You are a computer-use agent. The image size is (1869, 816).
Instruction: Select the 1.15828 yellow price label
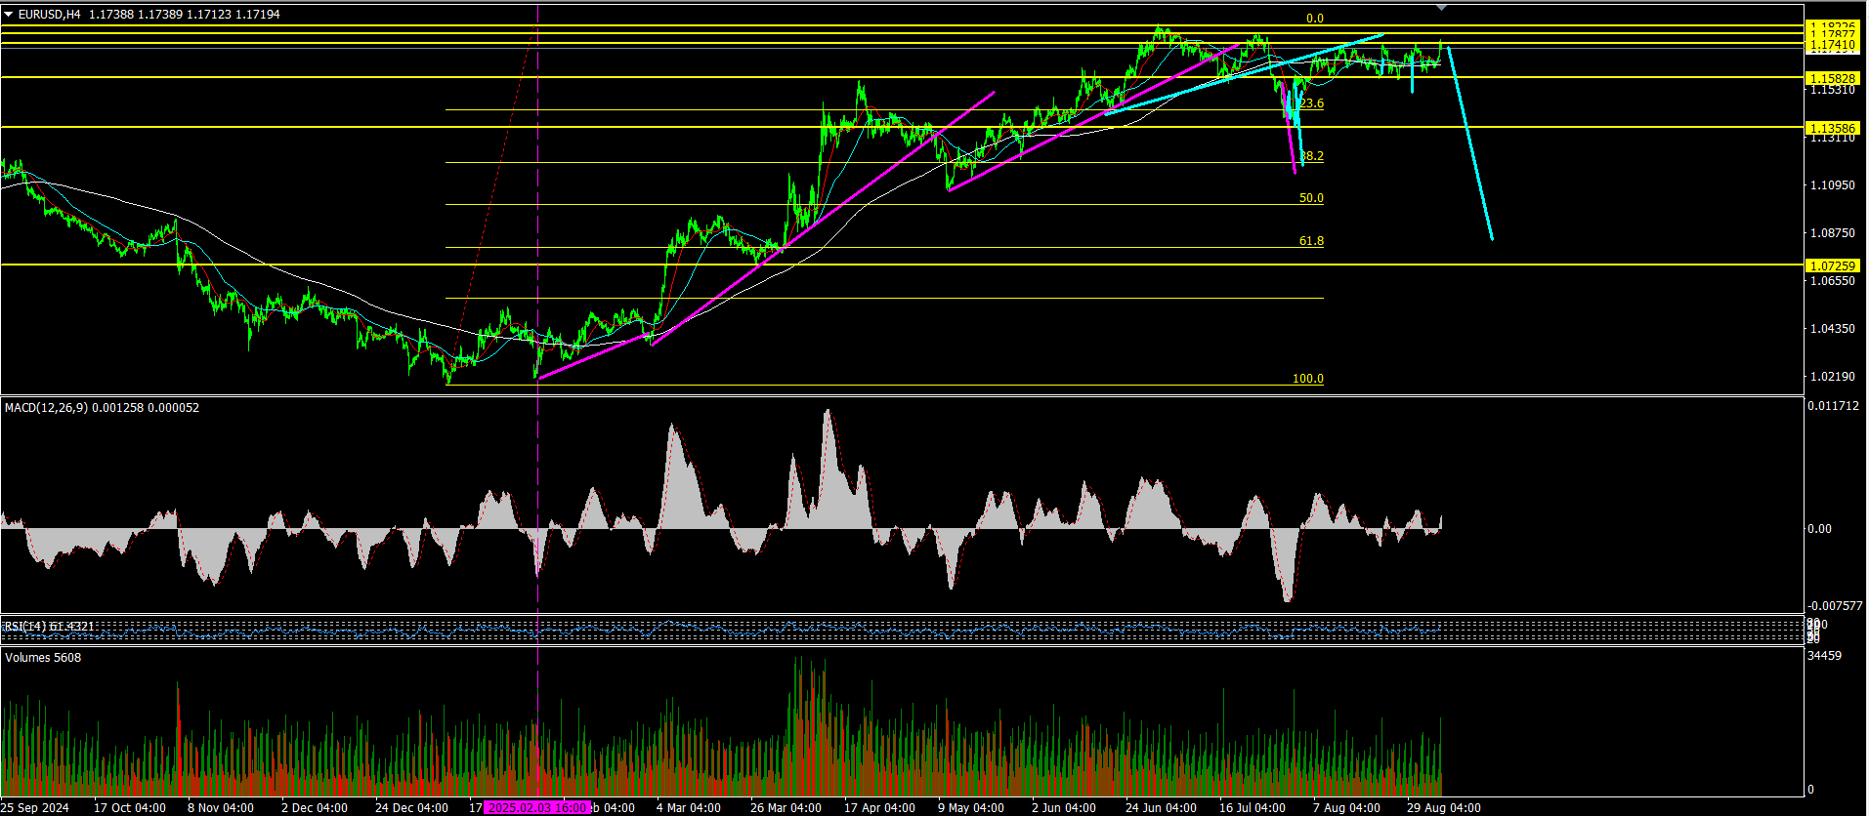1833,78
